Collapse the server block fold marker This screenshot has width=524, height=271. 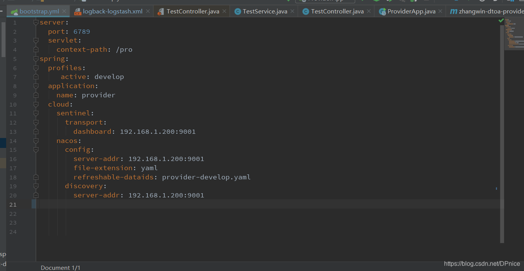[36, 22]
